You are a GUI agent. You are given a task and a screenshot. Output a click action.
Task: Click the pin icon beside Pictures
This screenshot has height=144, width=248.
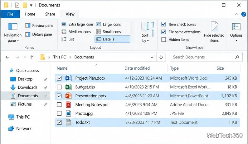[x=46, y=104]
